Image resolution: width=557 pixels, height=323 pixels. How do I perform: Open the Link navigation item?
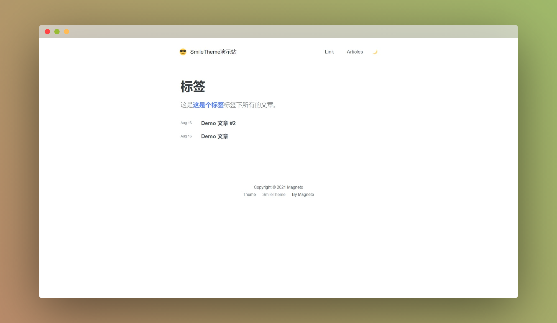coord(329,52)
